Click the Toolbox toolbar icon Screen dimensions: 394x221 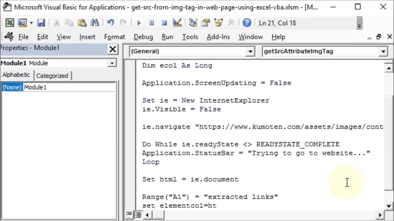point(231,23)
